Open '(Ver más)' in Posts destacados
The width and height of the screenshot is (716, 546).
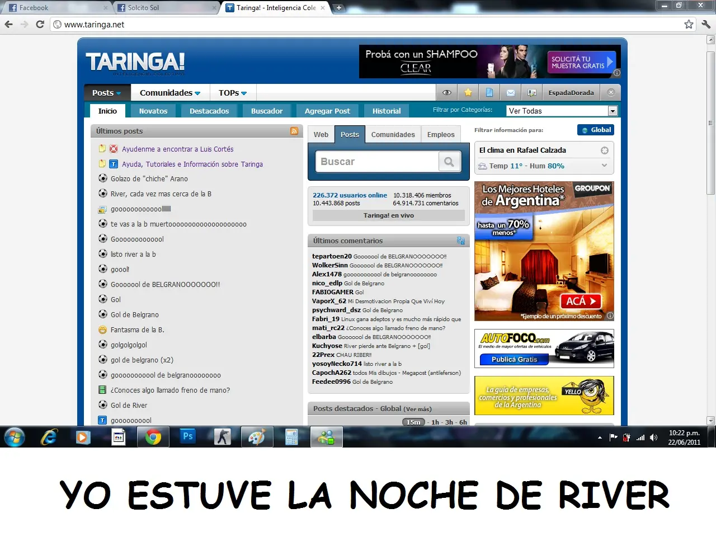417,409
